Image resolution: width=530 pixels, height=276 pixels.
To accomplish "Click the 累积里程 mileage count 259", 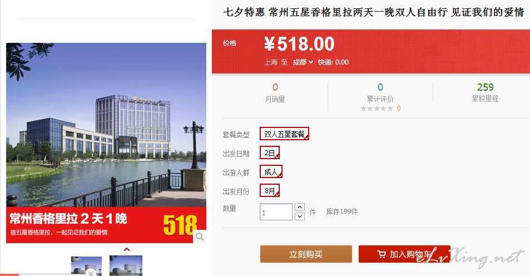I will [x=486, y=87].
